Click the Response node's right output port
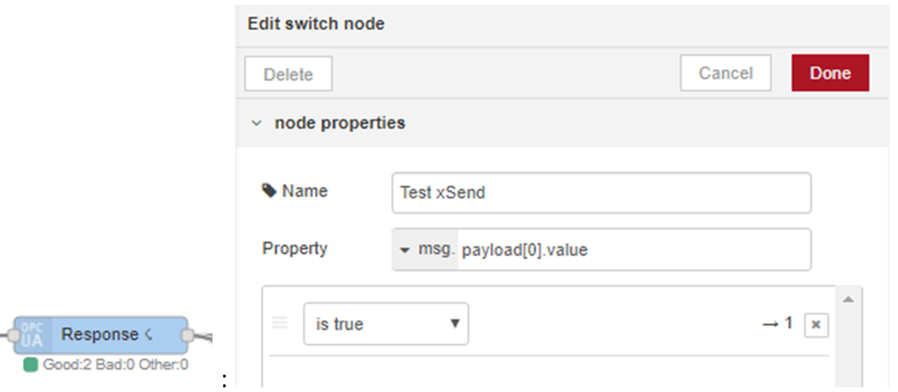This screenshot has height=392, width=898. (187, 335)
